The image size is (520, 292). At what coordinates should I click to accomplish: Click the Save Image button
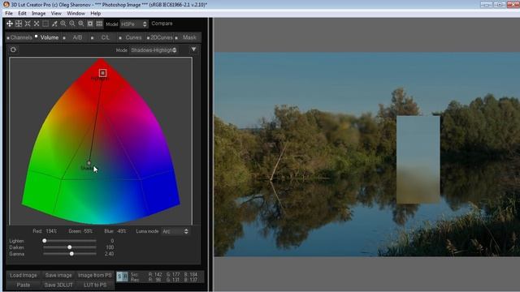point(58,276)
